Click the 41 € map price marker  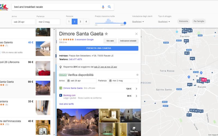(x=189, y=115)
